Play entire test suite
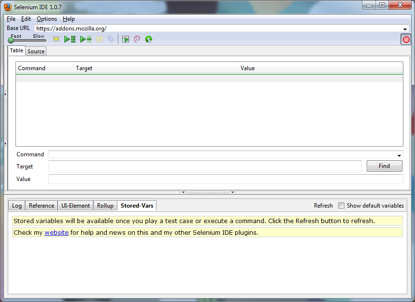Viewport: 415px width, 302px height. click(x=70, y=39)
